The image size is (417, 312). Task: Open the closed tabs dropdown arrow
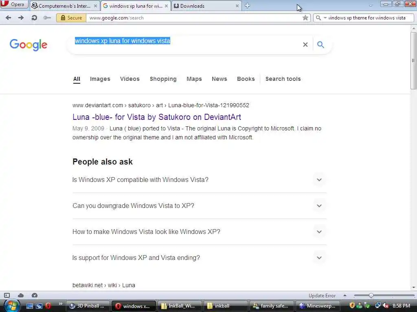371,5
